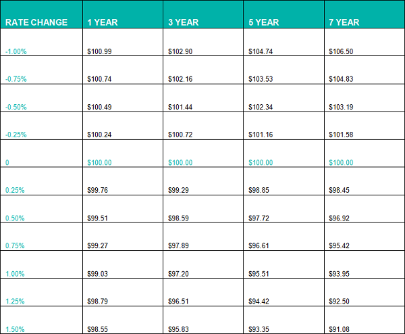Select the -1.00% rate change row label
Screen dimensions: 405x334
click(x=16, y=51)
